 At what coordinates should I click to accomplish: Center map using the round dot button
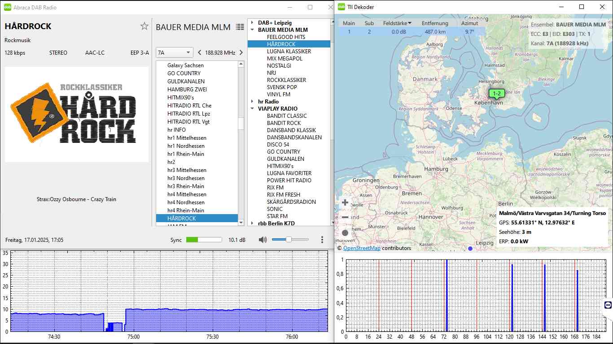pos(345,232)
